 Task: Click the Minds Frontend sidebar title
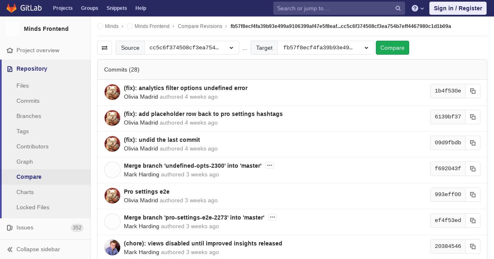[46, 29]
